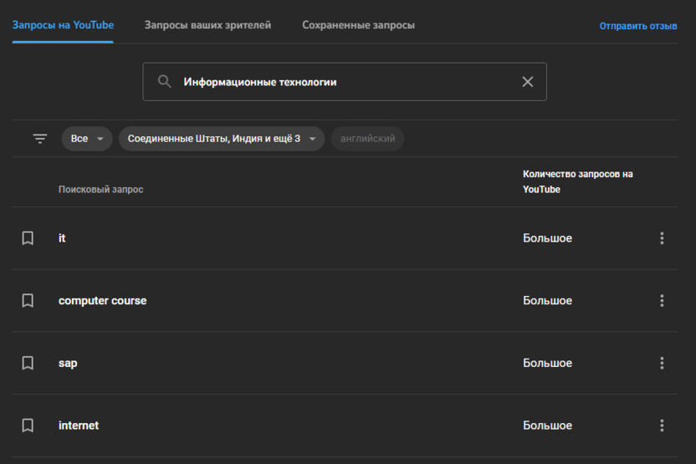Focus the "Информационные технологии" search field
The width and height of the screenshot is (696, 464).
click(x=343, y=82)
